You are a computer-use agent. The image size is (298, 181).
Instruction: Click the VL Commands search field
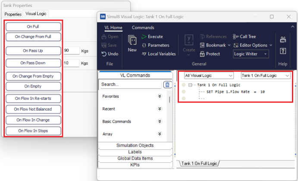(x=131, y=85)
